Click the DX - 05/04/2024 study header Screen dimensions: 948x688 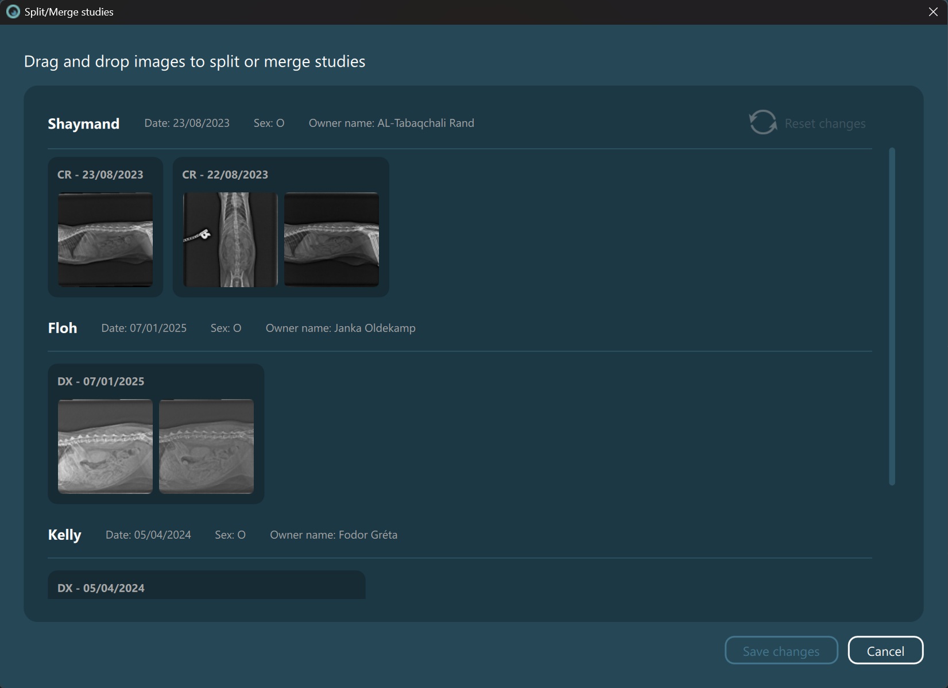[101, 588]
